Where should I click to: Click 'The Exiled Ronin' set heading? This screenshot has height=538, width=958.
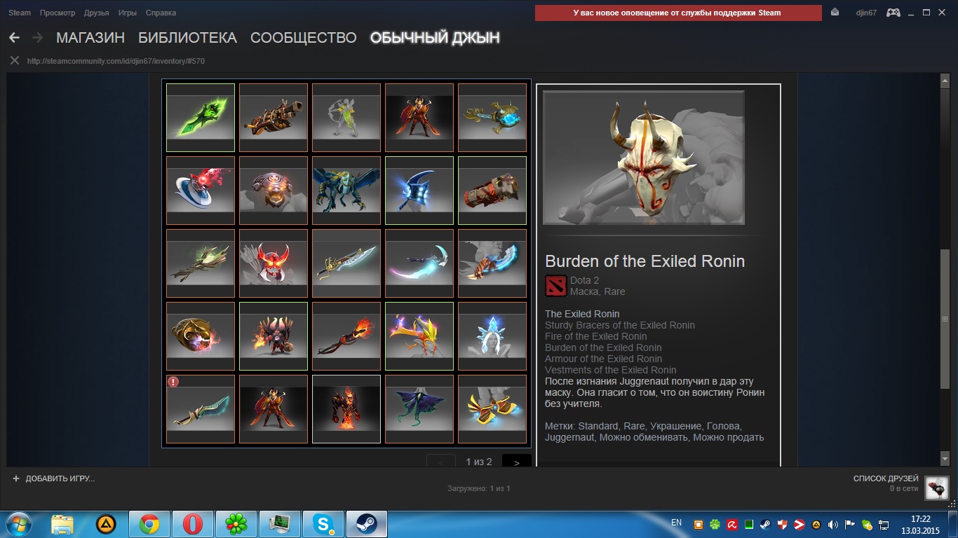click(x=582, y=314)
